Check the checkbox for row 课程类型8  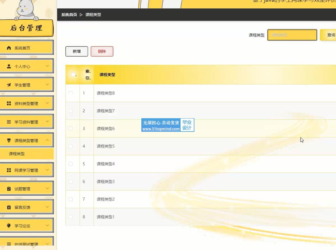(x=70, y=93)
